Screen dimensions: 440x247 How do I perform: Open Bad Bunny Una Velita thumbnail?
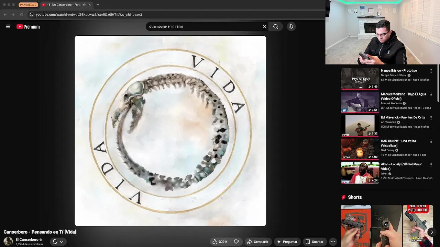point(360,149)
